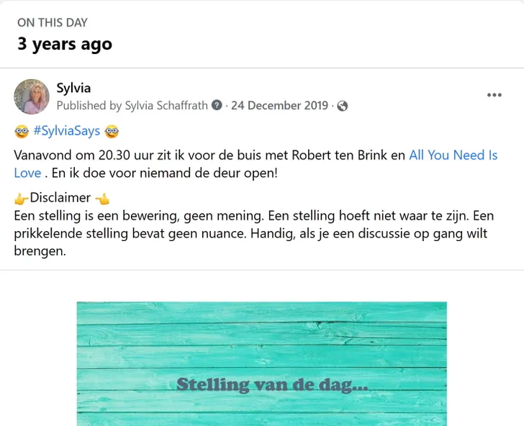The height and width of the screenshot is (426, 524).
Task: Click the 'Stelling van de dag...' image text
Action: (272, 384)
